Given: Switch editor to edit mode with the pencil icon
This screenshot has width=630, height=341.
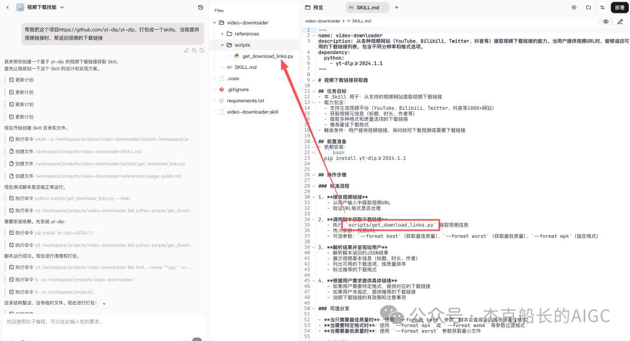Looking at the screenshot, I should click(620, 21).
